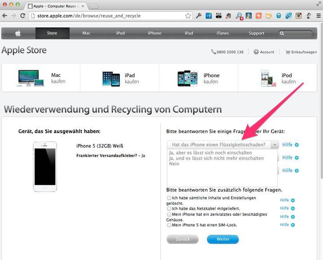Click plus icon beside SIM-Lock Hilfe

click(293, 225)
